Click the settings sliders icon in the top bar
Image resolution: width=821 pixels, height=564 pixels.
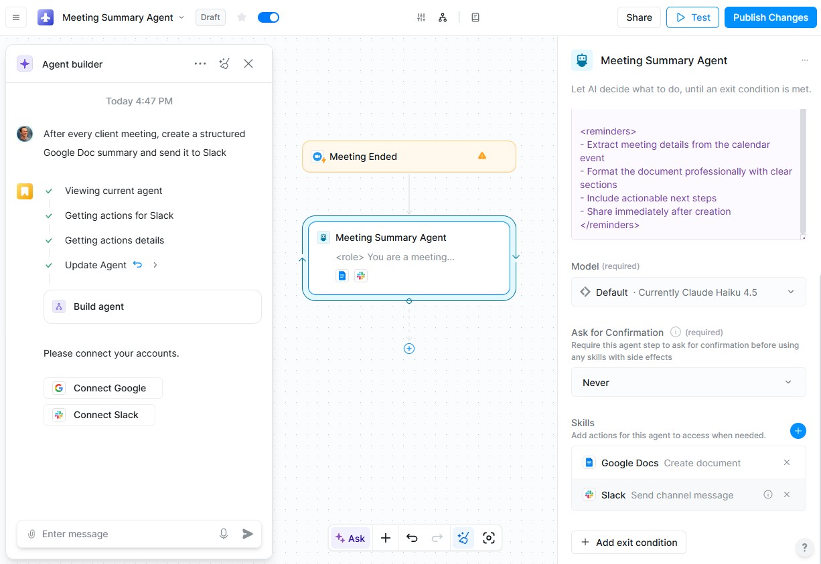pos(421,17)
